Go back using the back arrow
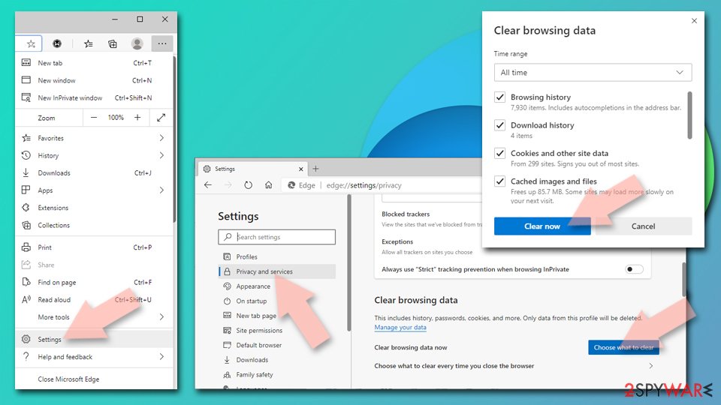The height and width of the screenshot is (405, 721). 208,185
